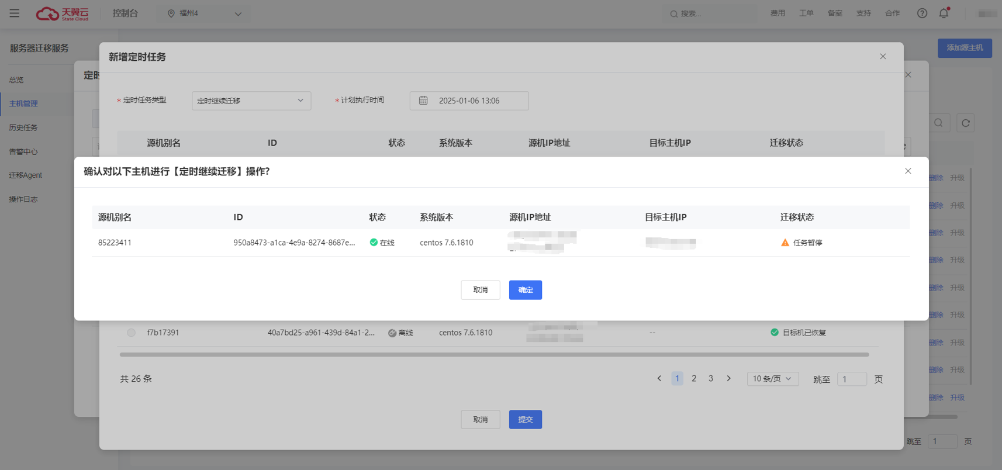The height and width of the screenshot is (470, 1002).
Task: Go to page 3 in pagination
Action: (x=711, y=379)
